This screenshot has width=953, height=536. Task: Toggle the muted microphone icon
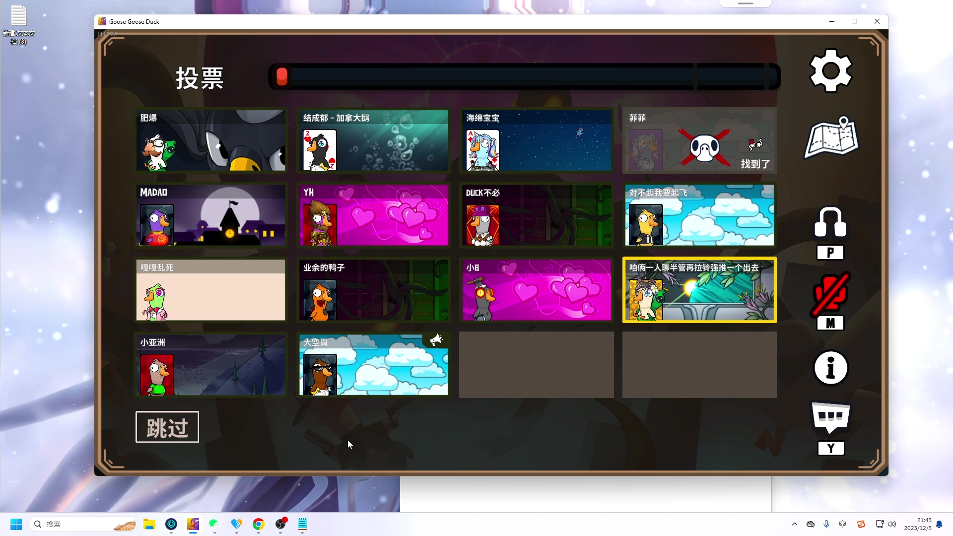point(830,294)
